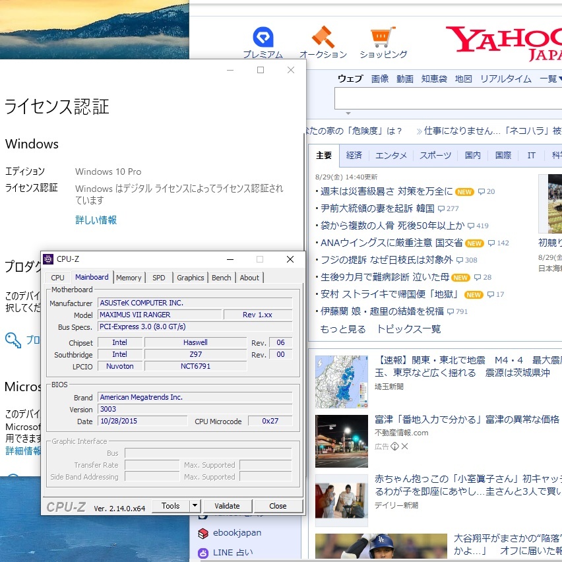Click the CPU-Z app icon in title bar

(x=48, y=259)
